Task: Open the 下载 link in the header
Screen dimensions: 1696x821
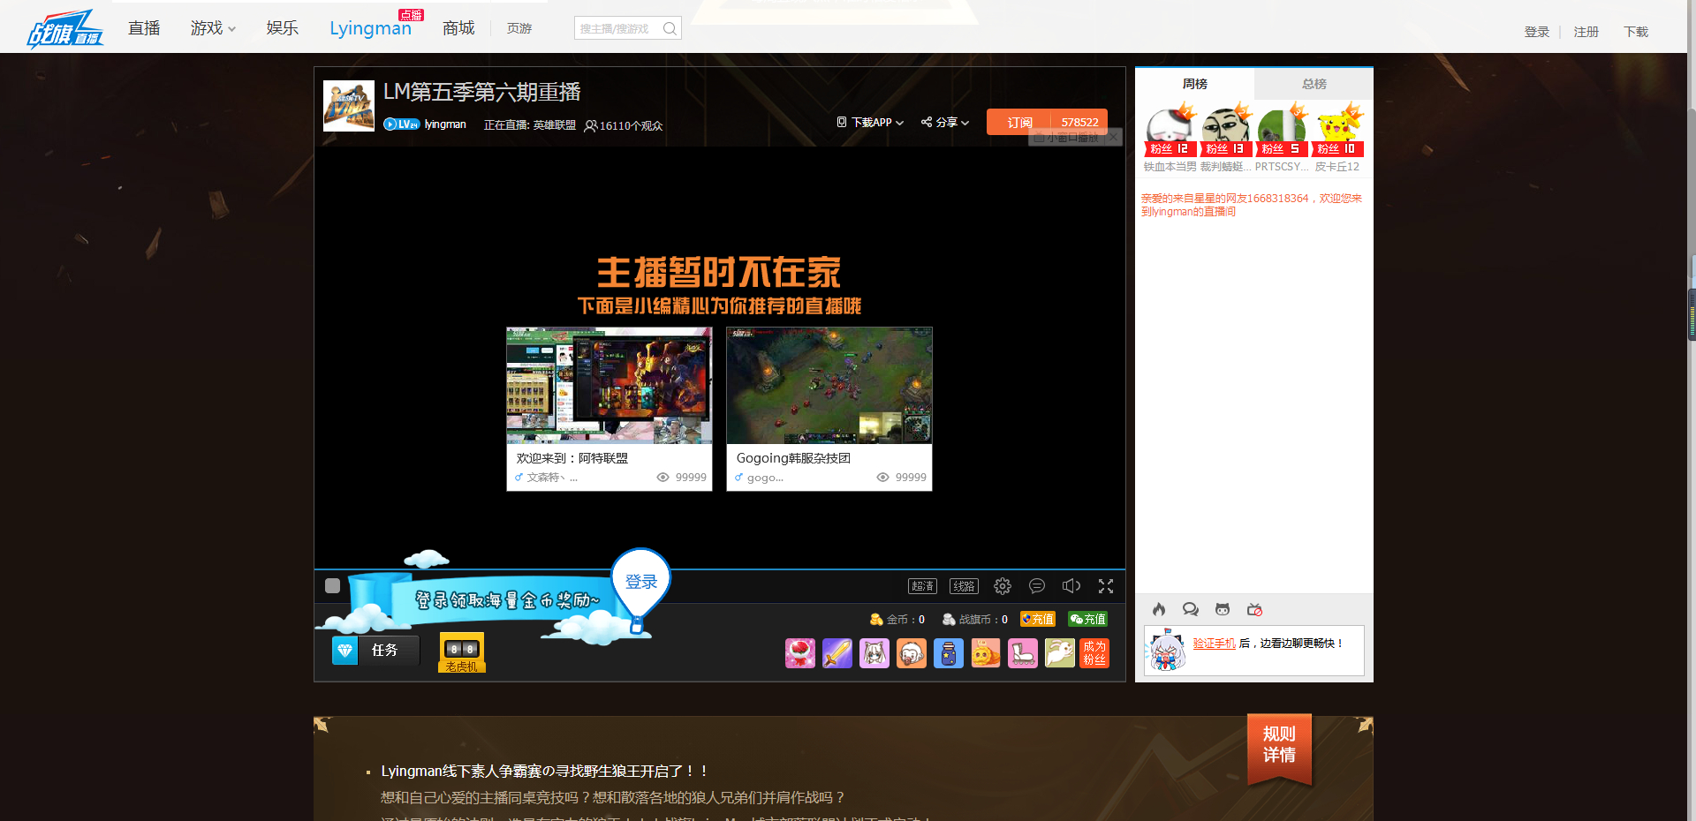Action: click(x=1636, y=32)
